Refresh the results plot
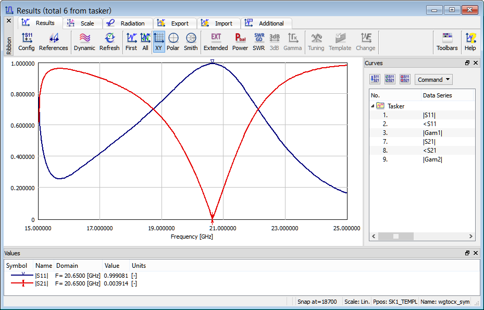The image size is (484, 310). 109,42
